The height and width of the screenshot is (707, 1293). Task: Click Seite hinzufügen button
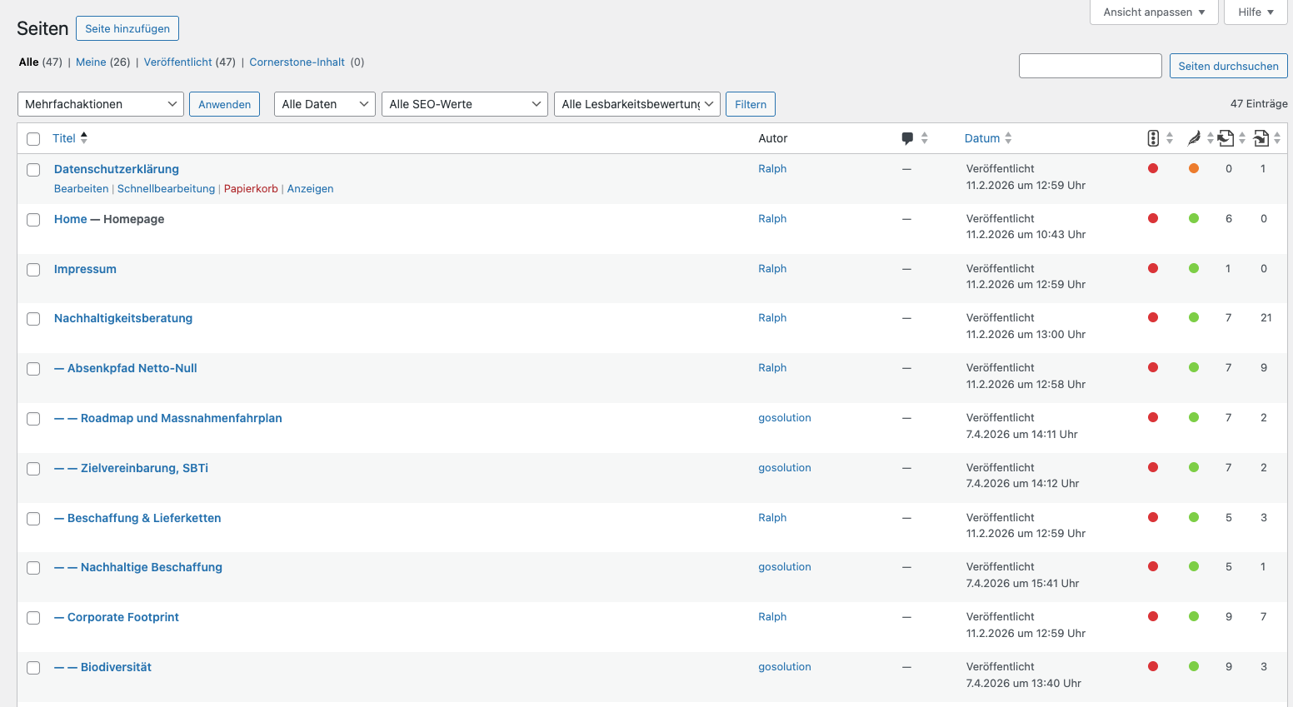point(127,28)
